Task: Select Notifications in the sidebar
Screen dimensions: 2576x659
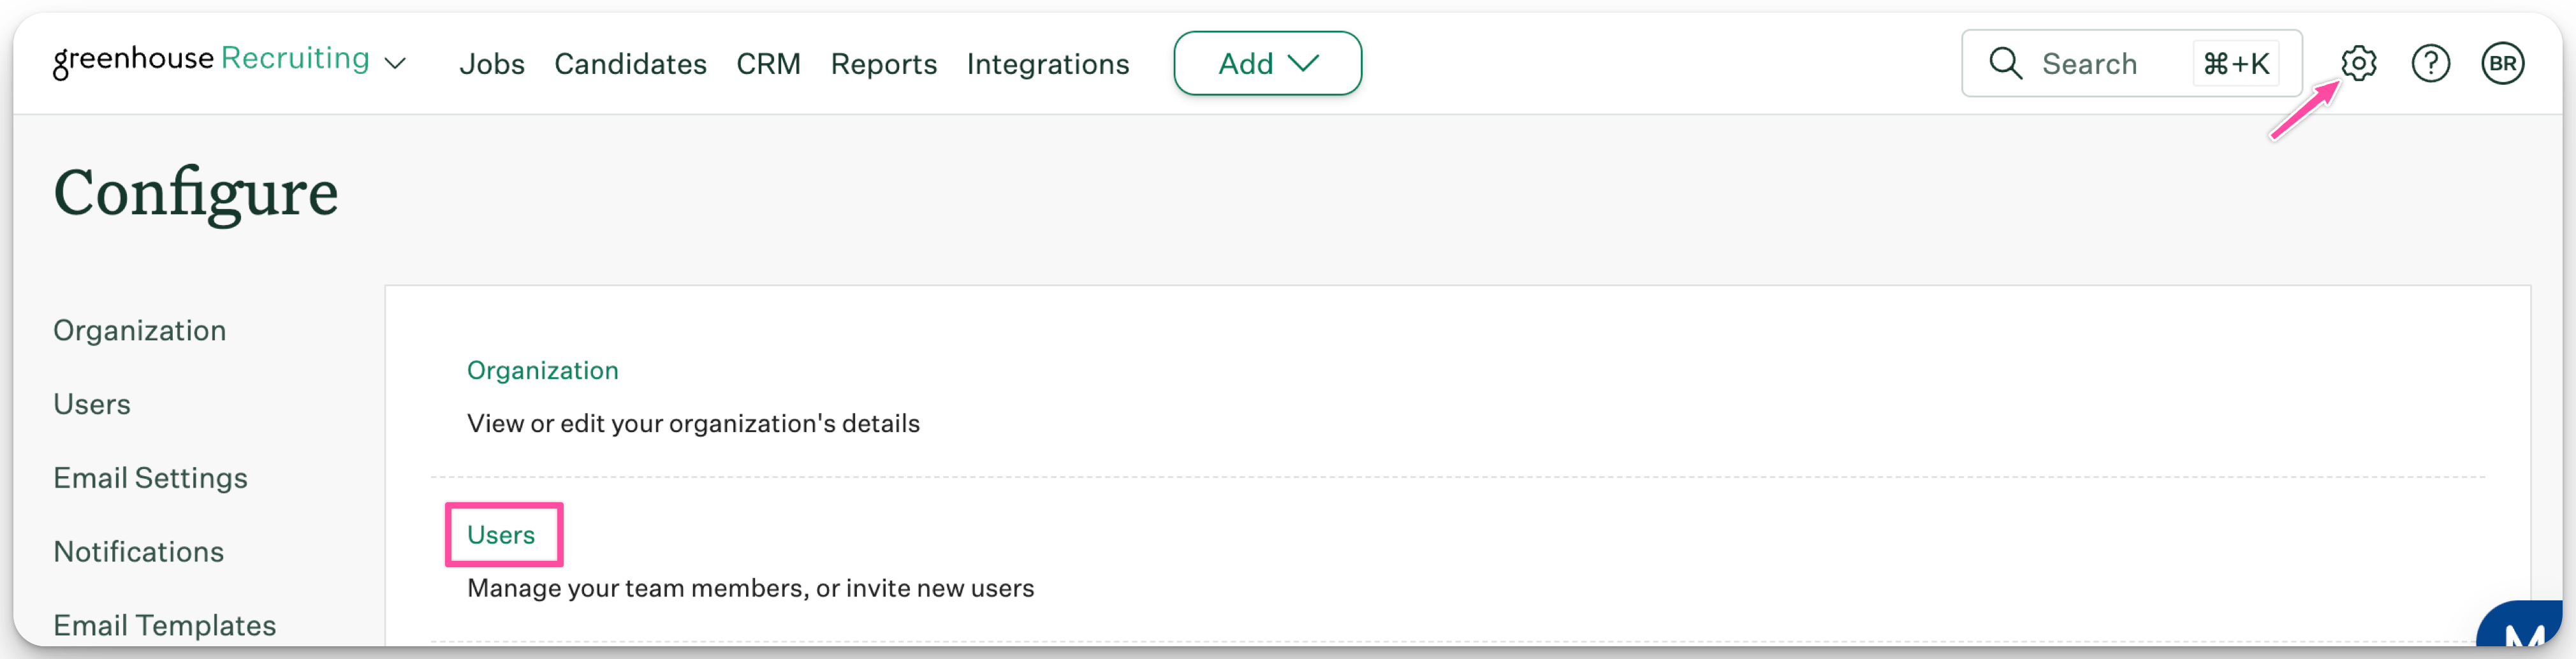Action: point(138,551)
